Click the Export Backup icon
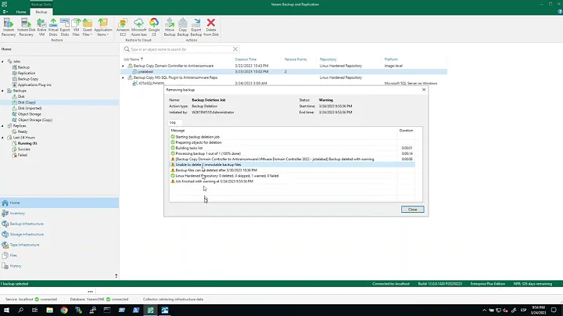Screen dimensions: 563x316 [196, 27]
